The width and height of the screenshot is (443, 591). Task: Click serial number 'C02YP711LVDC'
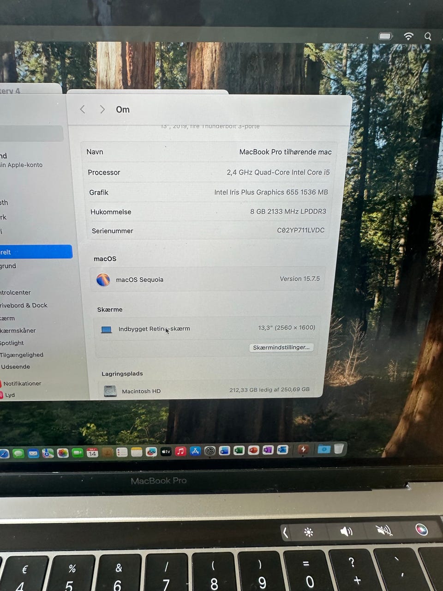(300, 230)
